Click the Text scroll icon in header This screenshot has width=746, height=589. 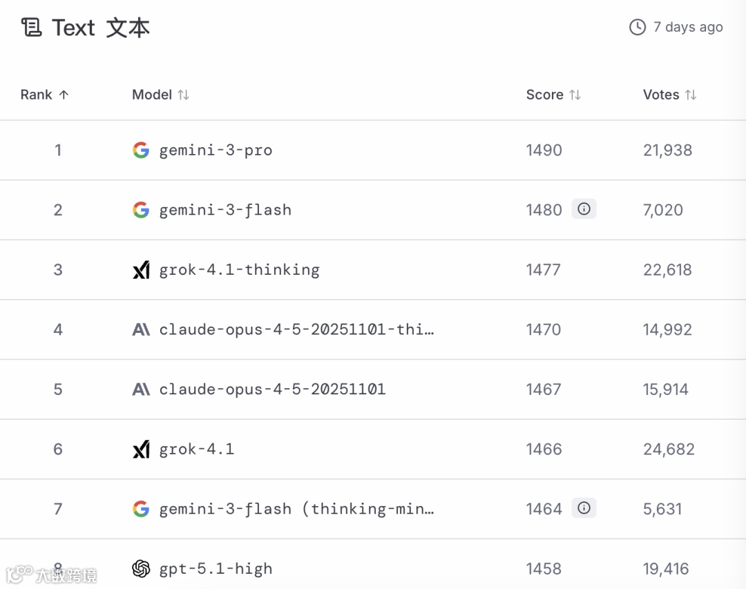31,27
